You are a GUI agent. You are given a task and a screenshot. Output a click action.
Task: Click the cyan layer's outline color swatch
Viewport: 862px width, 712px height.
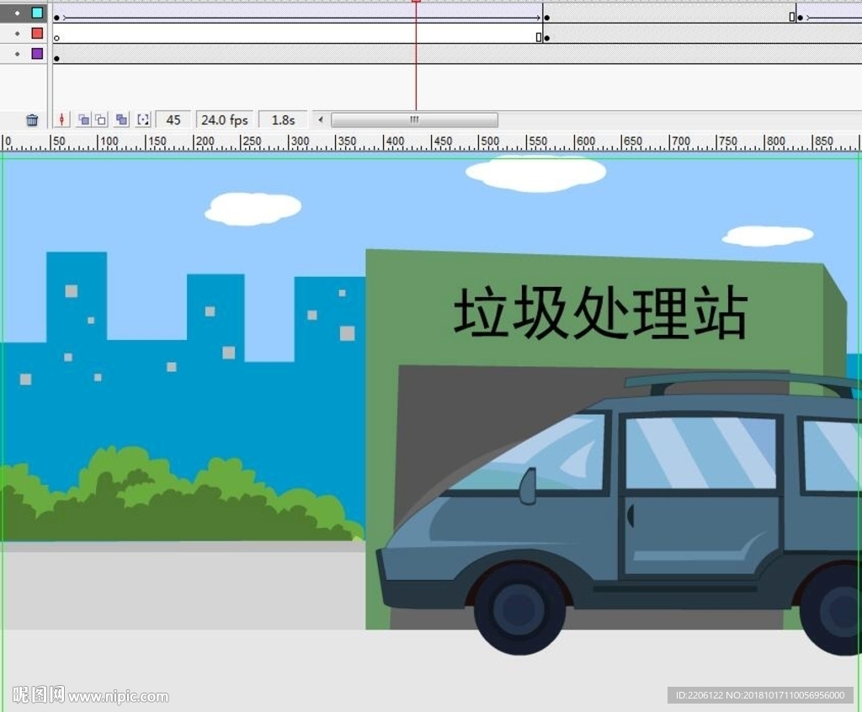(37, 13)
